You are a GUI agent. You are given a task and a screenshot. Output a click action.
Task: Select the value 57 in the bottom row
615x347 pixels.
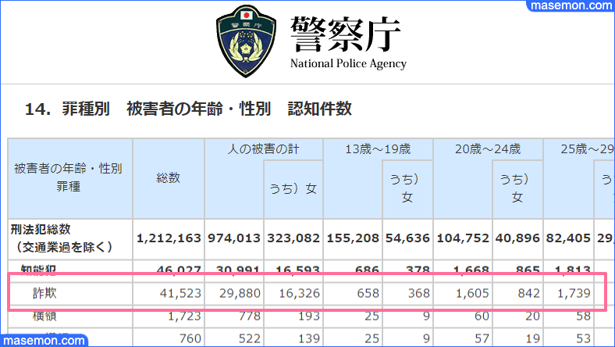(x=482, y=338)
